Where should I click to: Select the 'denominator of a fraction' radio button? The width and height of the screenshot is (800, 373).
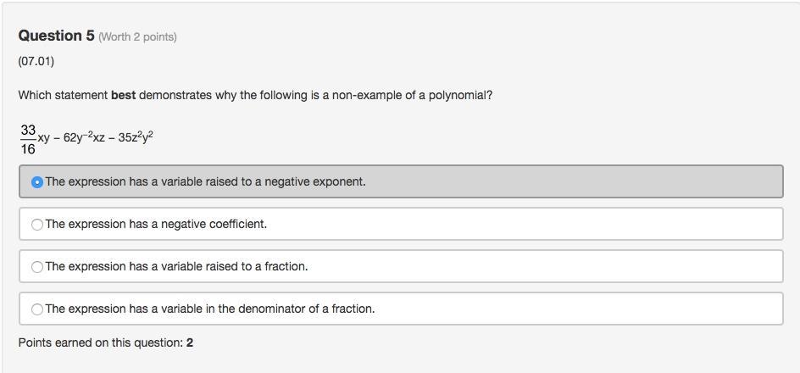(37, 309)
